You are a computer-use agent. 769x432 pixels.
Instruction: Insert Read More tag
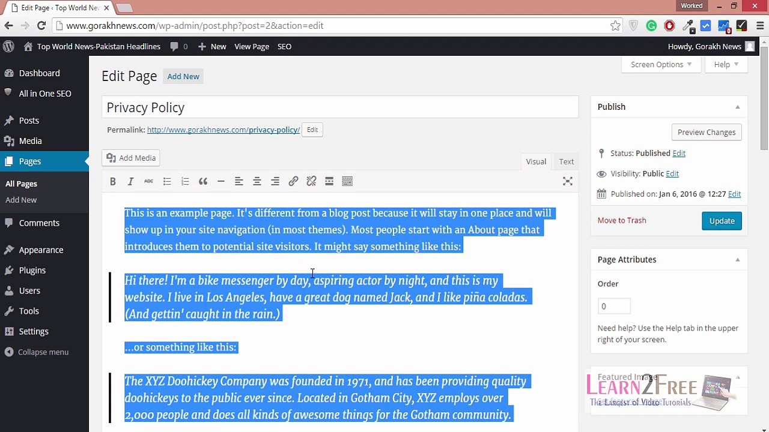pyautogui.click(x=329, y=181)
